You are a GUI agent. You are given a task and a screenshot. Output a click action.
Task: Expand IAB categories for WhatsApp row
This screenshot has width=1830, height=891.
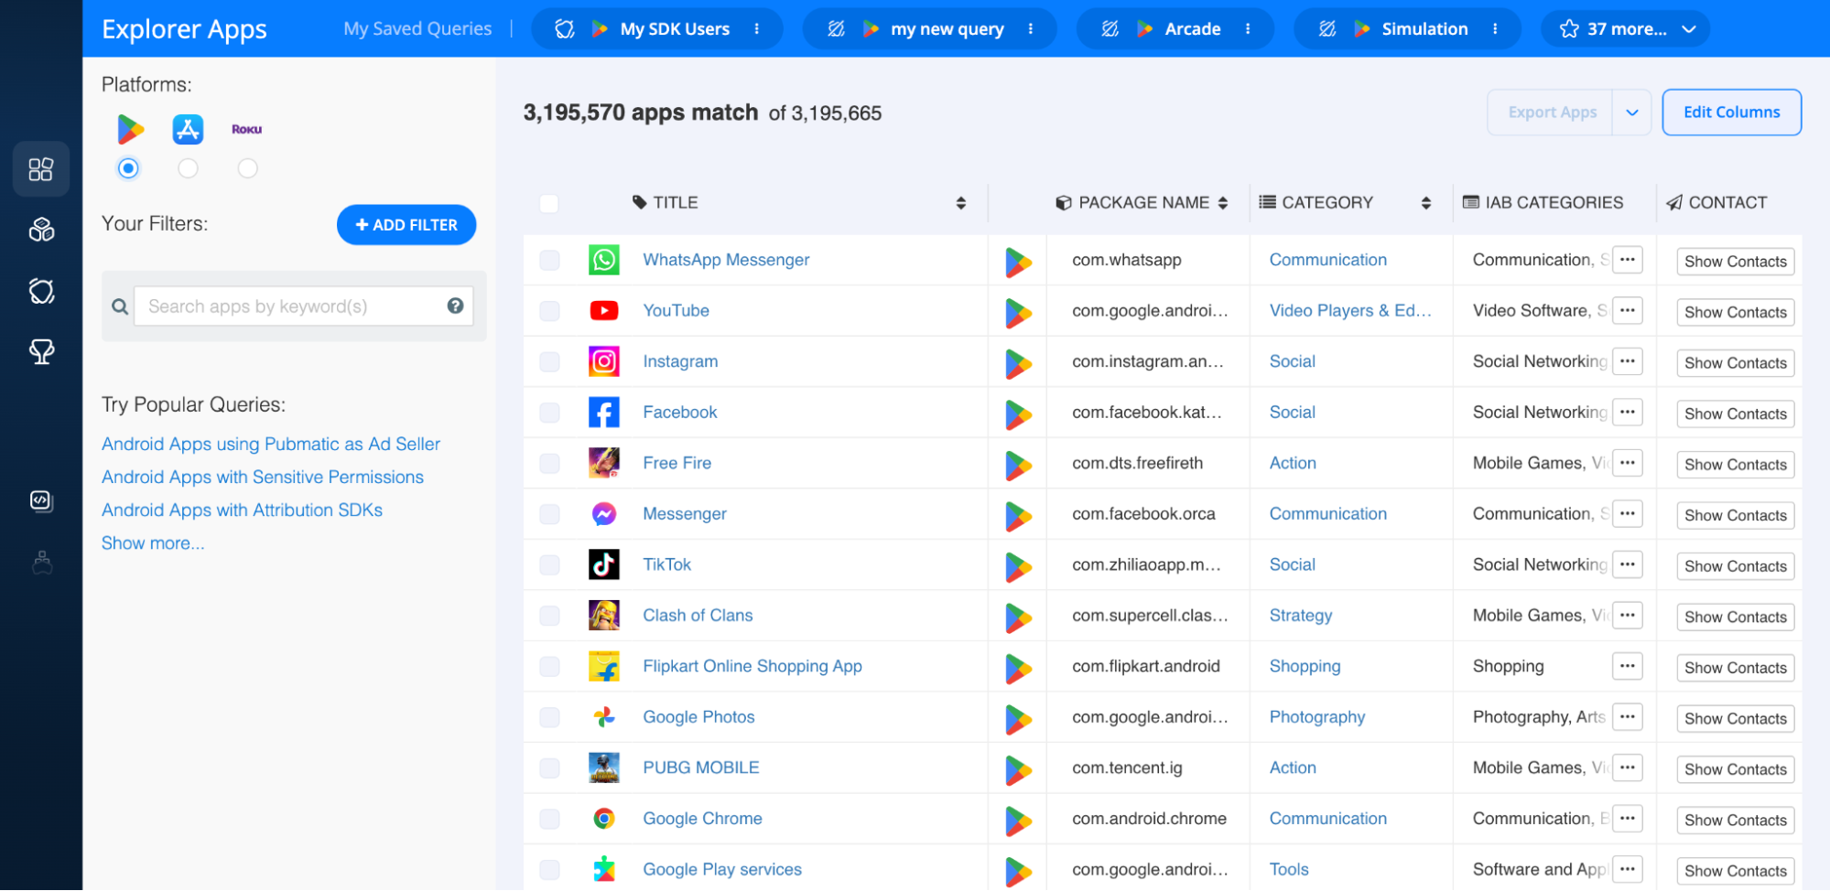(1628, 260)
